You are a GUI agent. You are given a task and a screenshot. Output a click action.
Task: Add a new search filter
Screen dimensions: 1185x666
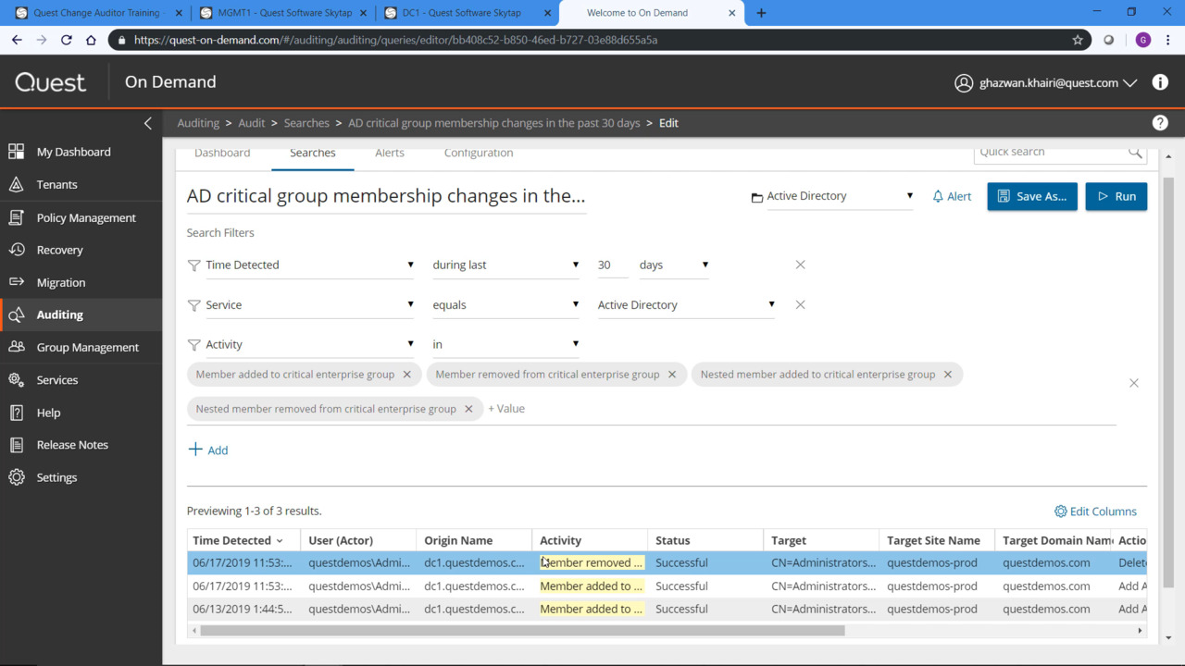208,450
